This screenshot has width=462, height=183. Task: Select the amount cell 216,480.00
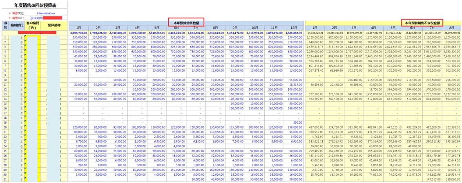pyautogui.click(x=354, y=80)
